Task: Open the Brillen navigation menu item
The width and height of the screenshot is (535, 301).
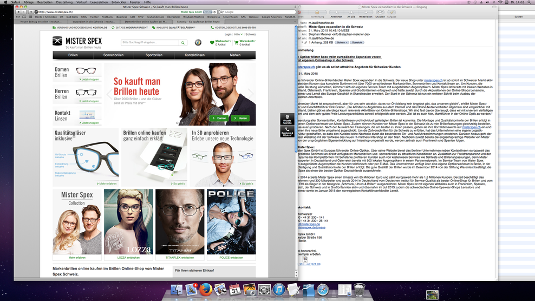Action: (73, 55)
